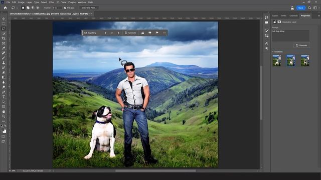Screen dimensions: 321x180
Task: Click the Feather input field
Action: (57, 8)
